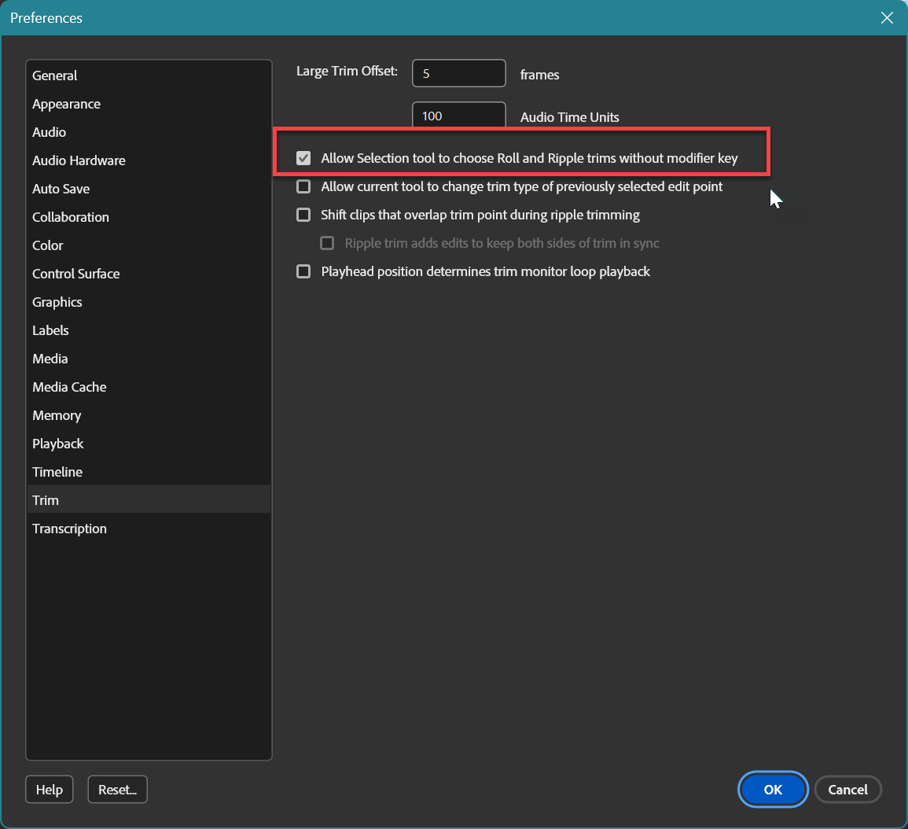This screenshot has height=829, width=908.
Task: Enable playhead position determining loop playback
Action: click(303, 271)
